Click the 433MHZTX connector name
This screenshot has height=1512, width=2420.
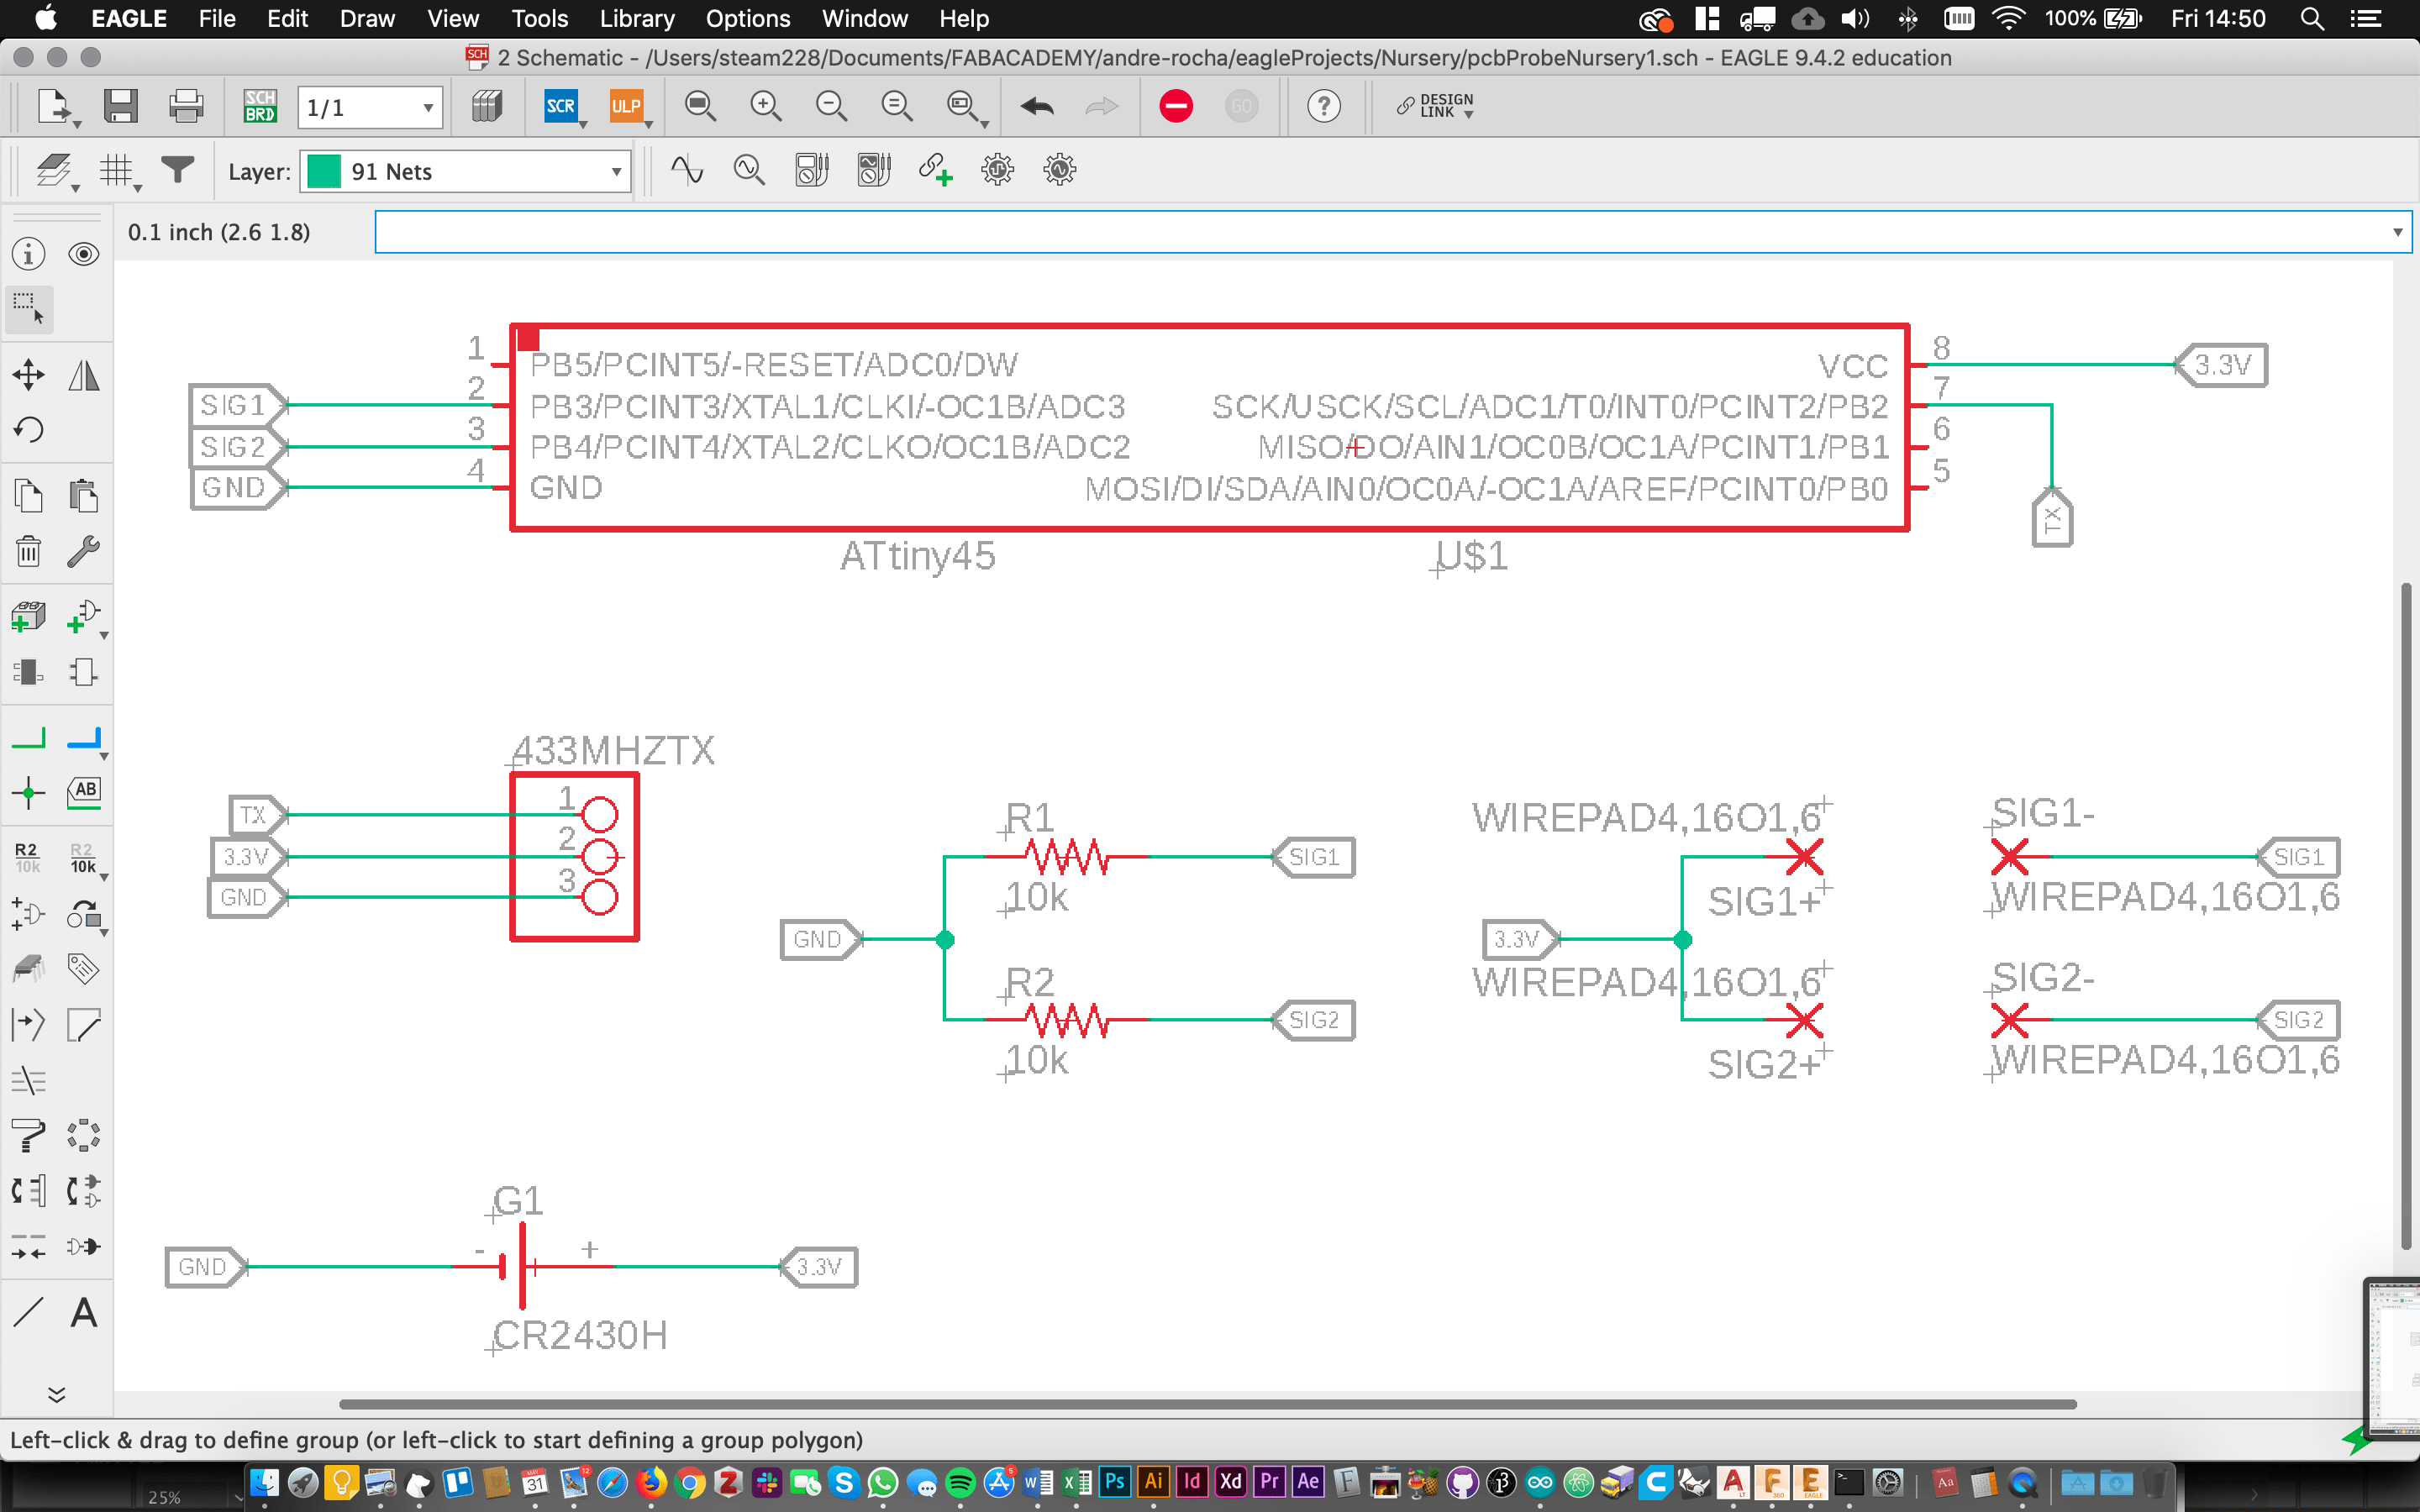click(x=613, y=750)
